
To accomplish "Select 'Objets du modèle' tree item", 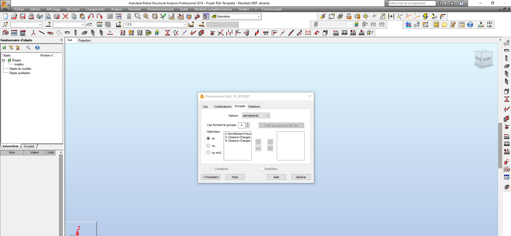I will point(20,69).
